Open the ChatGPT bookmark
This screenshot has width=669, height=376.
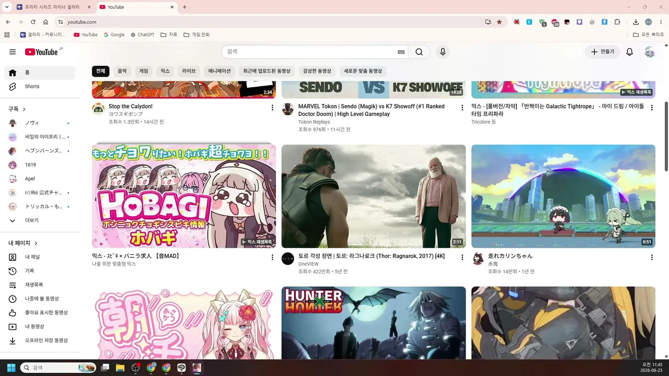pyautogui.click(x=143, y=35)
